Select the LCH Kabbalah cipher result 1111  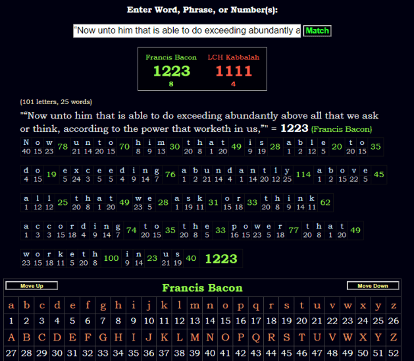click(x=234, y=71)
